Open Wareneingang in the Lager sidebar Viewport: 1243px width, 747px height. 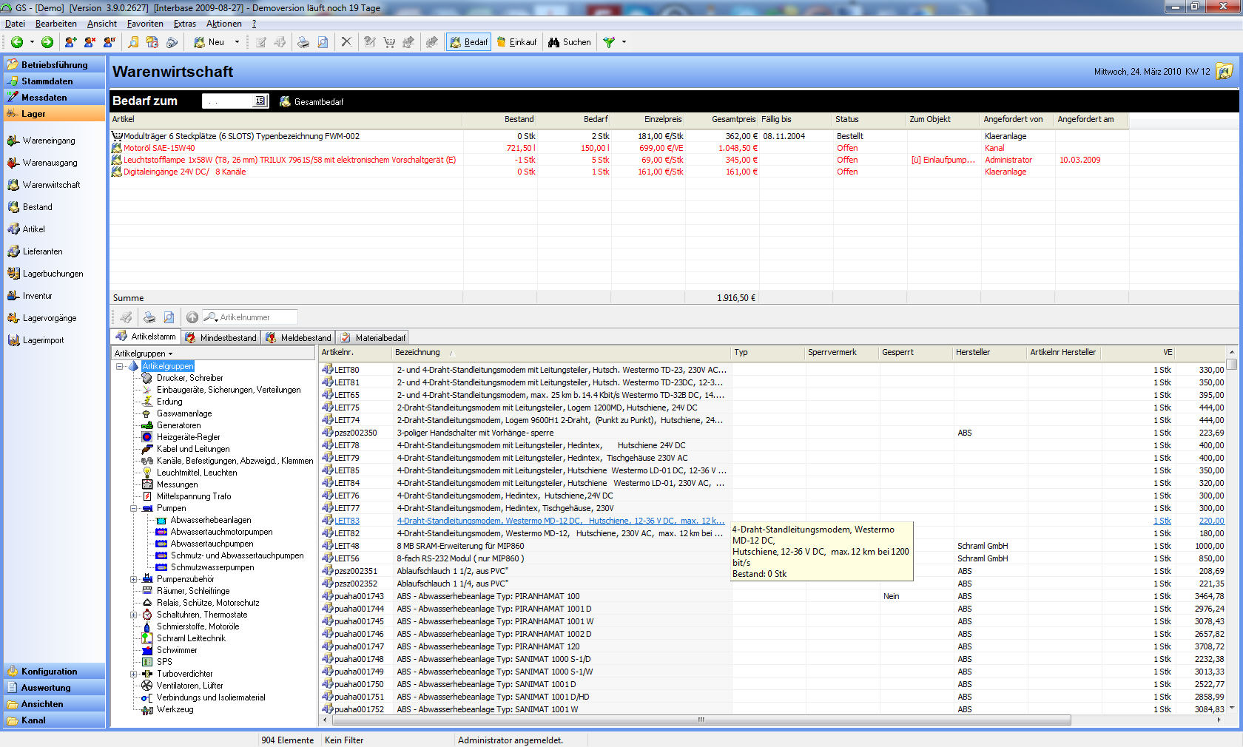point(48,141)
